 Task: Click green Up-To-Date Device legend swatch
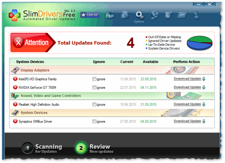pyautogui.click(x=146, y=45)
